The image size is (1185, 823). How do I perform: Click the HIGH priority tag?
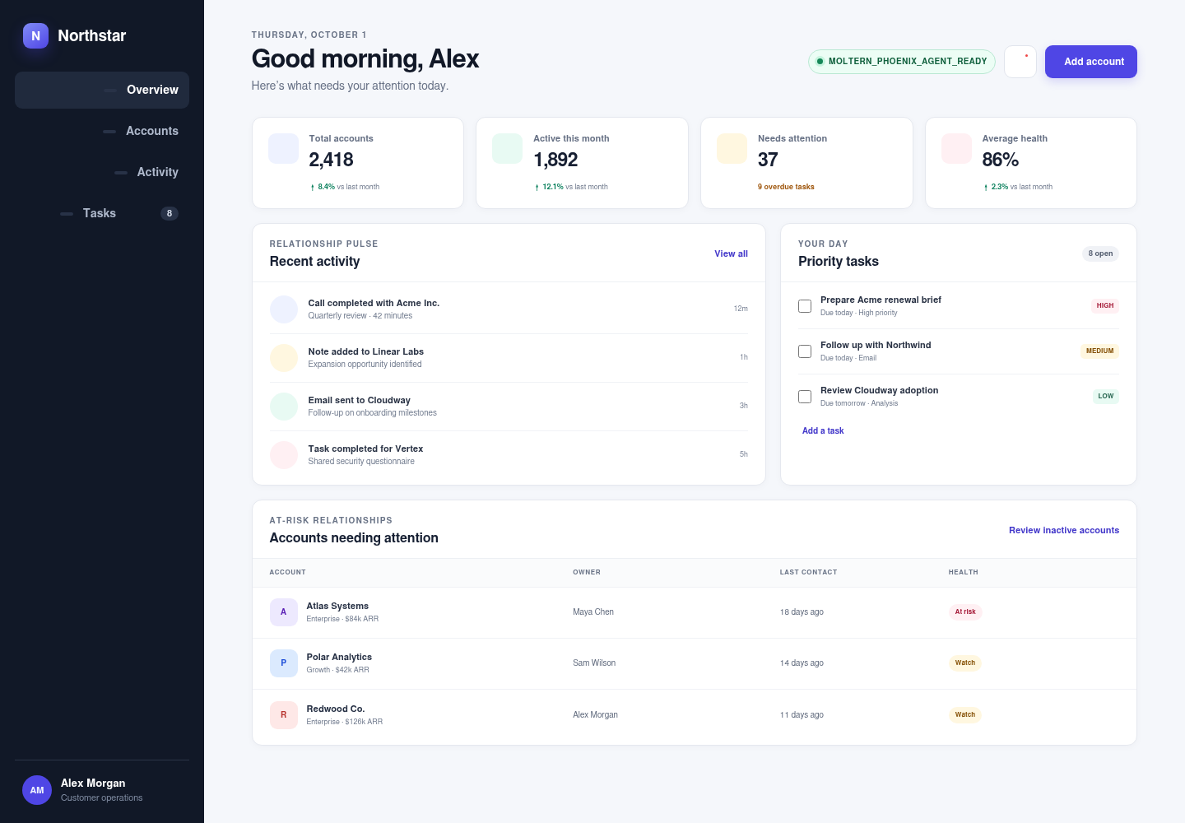click(1105, 305)
